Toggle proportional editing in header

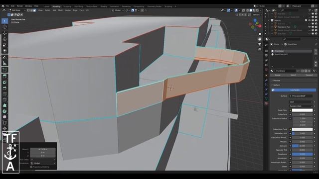tap(142, 10)
